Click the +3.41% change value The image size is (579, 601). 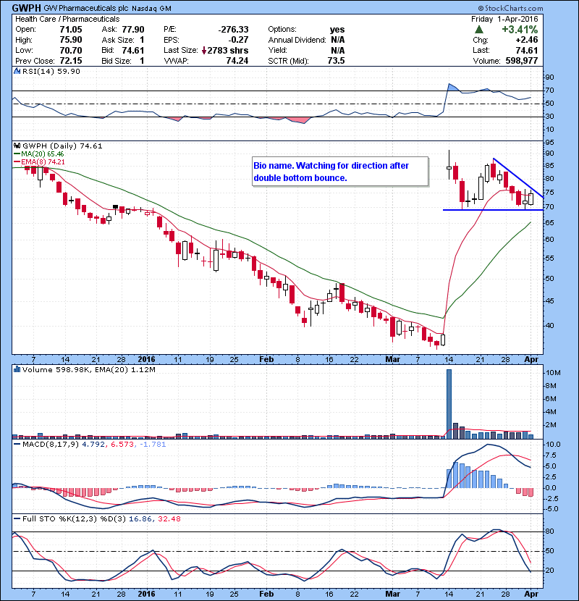tap(520, 30)
